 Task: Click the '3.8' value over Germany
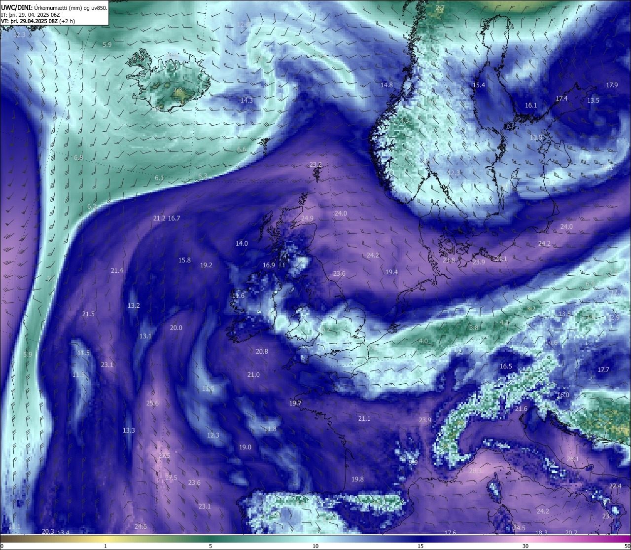474,328
